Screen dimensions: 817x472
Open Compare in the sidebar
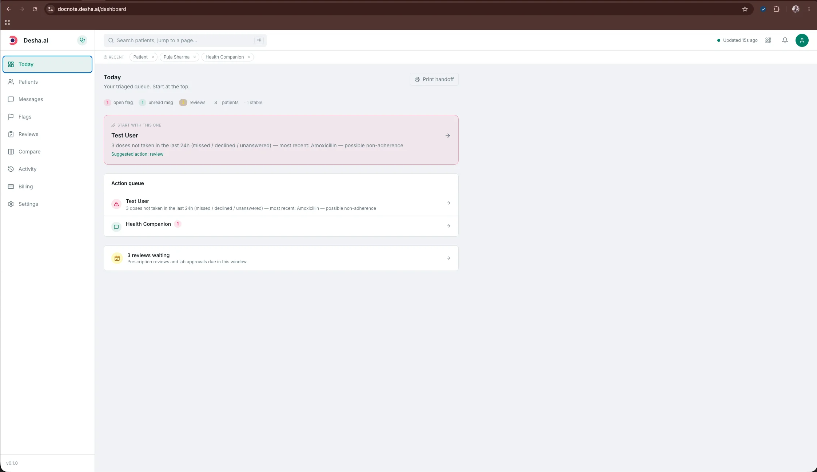(x=47, y=152)
